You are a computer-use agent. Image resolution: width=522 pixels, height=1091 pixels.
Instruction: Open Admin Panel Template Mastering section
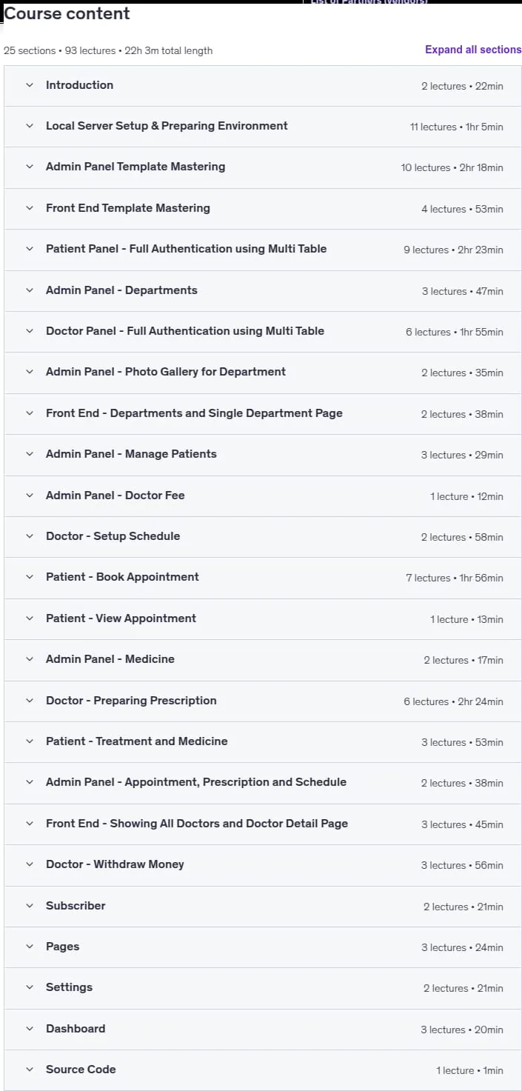pos(263,167)
